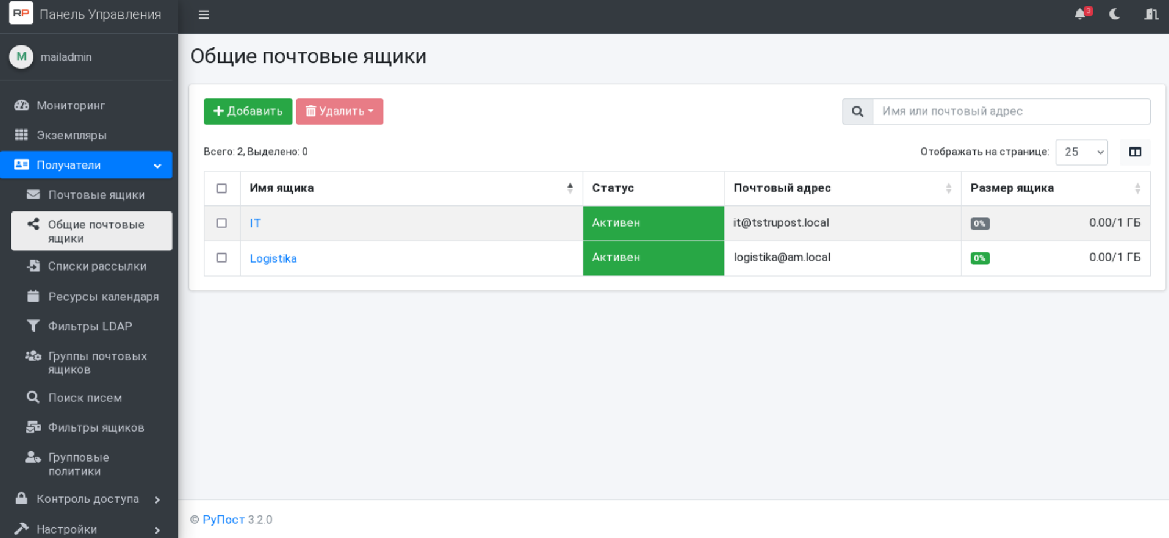Open the 25 per-page dropdown
The height and width of the screenshot is (538, 1169).
(1082, 152)
